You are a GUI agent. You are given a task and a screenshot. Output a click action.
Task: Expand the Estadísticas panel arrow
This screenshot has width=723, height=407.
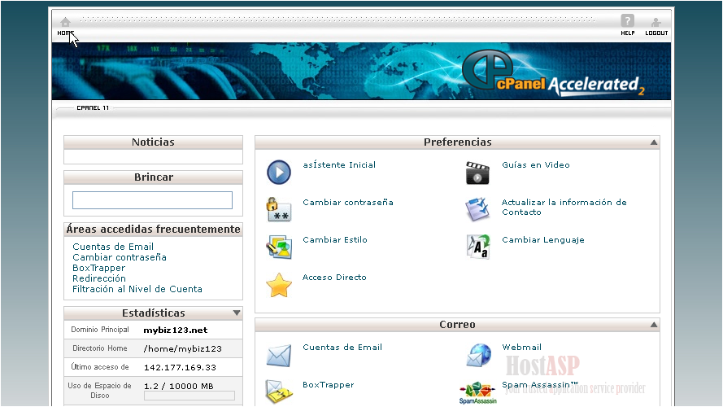[x=237, y=313]
